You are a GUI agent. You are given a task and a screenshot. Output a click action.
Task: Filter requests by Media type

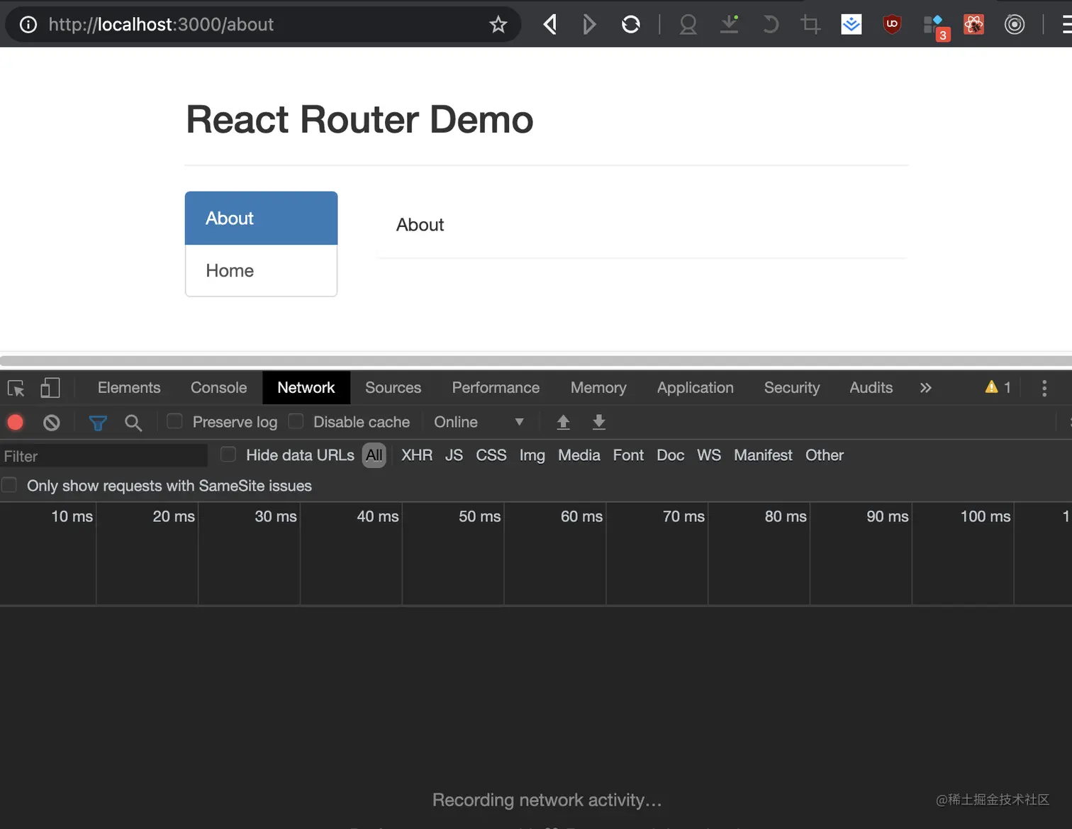(x=579, y=455)
